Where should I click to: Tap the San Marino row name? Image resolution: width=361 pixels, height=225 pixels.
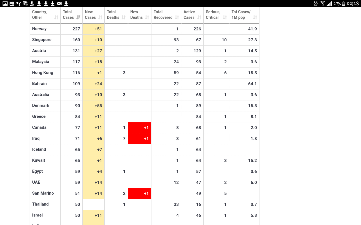tap(43, 193)
